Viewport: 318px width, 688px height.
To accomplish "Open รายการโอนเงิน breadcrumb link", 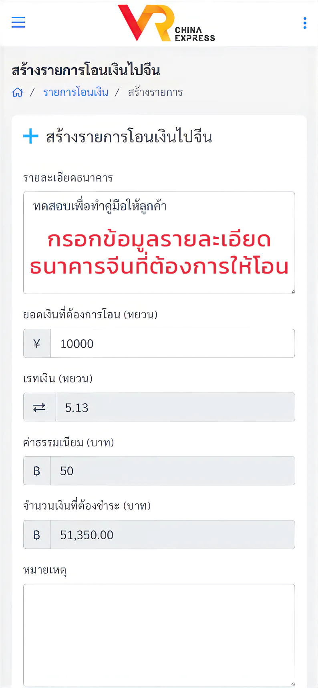I will click(76, 92).
